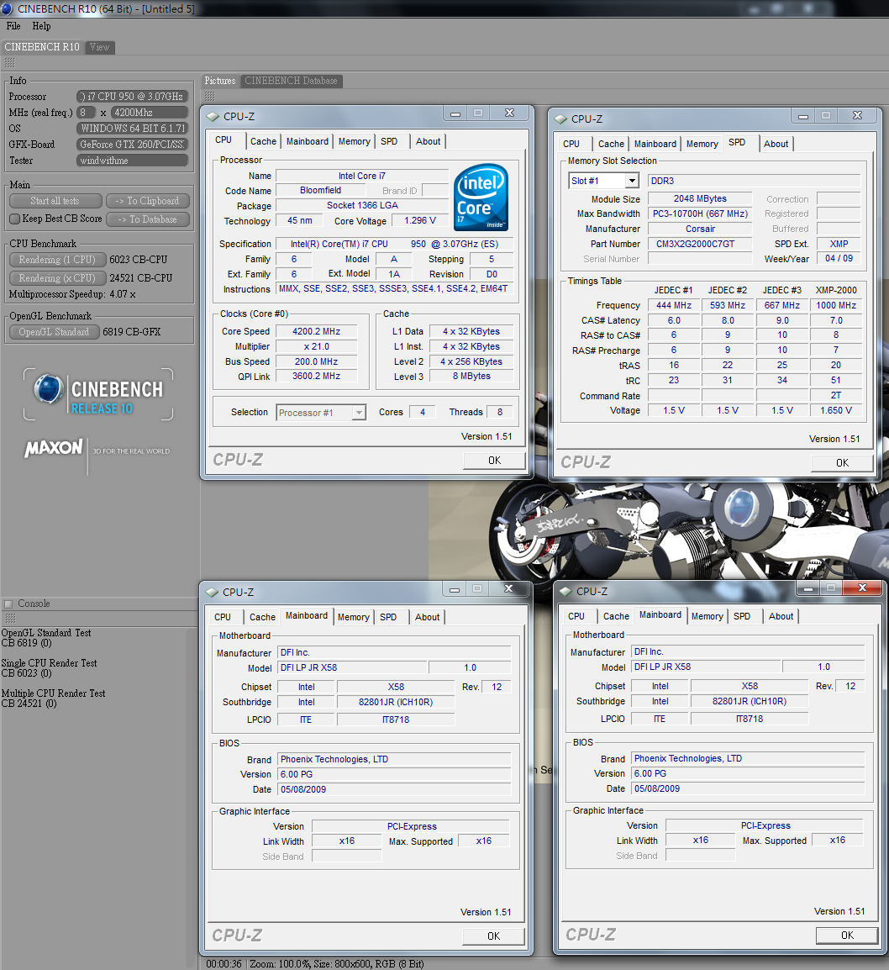Screen dimensions: 889x970
Task: Click the Console panel grip handle
Action: pos(9,619)
